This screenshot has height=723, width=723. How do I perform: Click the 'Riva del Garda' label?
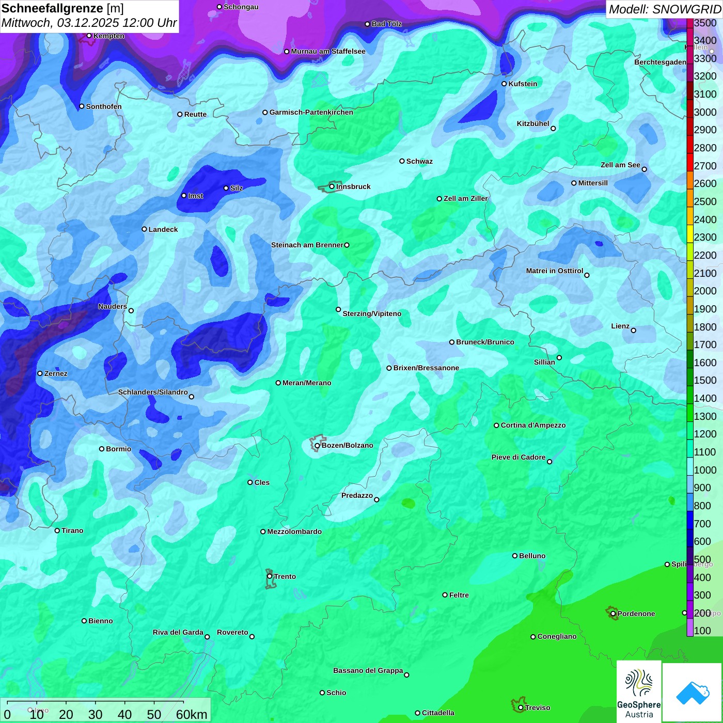[178, 632]
